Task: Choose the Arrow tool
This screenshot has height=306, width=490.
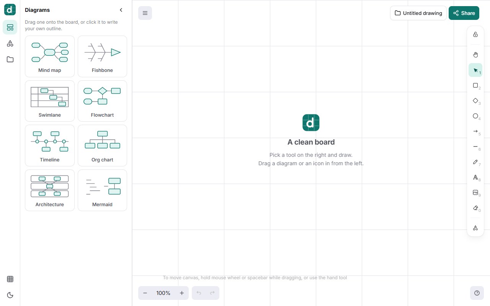Action: point(475,131)
